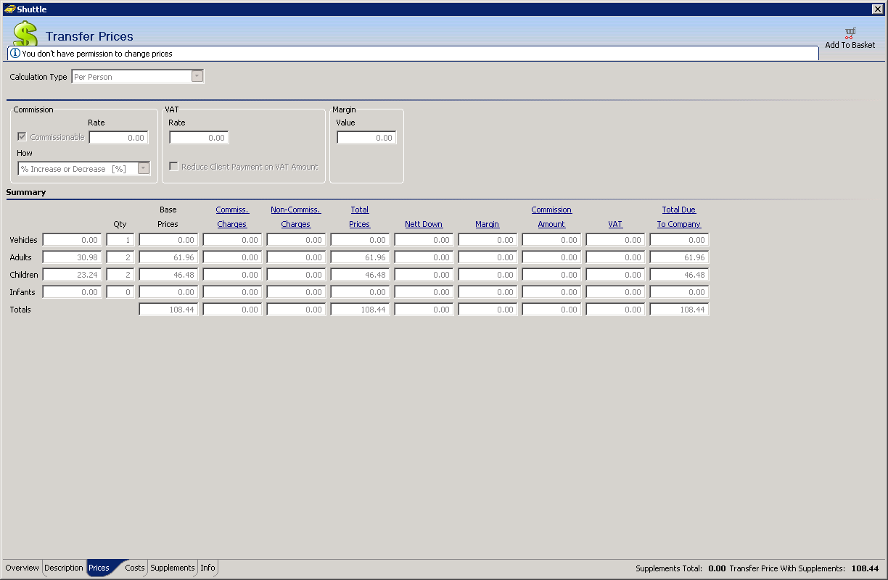This screenshot has height=580, width=888.
Task: Enable Reduce Client Payment on VAT Amount
Action: [173, 167]
